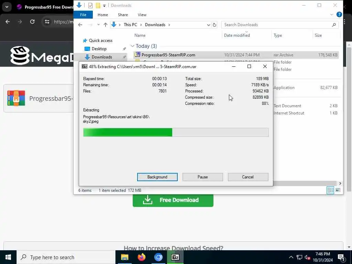Click WinRAR archive icon on webpage
The width and height of the screenshot is (352, 264).
(16, 98)
